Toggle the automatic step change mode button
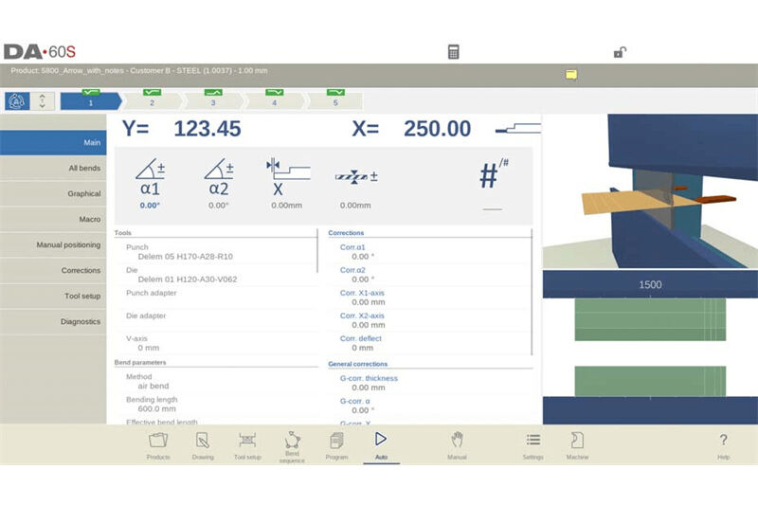Screen dimensions: 758x505 [17, 100]
